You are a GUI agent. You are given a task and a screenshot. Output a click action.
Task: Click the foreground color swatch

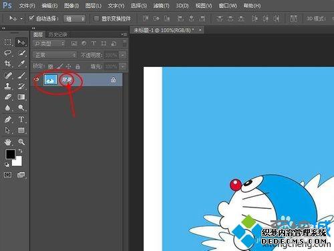10,154
